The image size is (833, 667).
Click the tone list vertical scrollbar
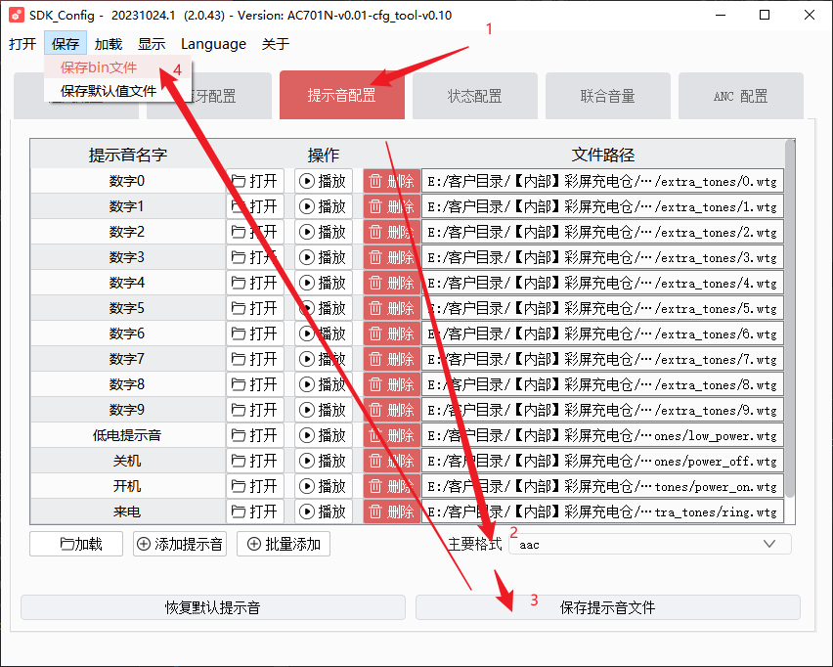(790, 319)
